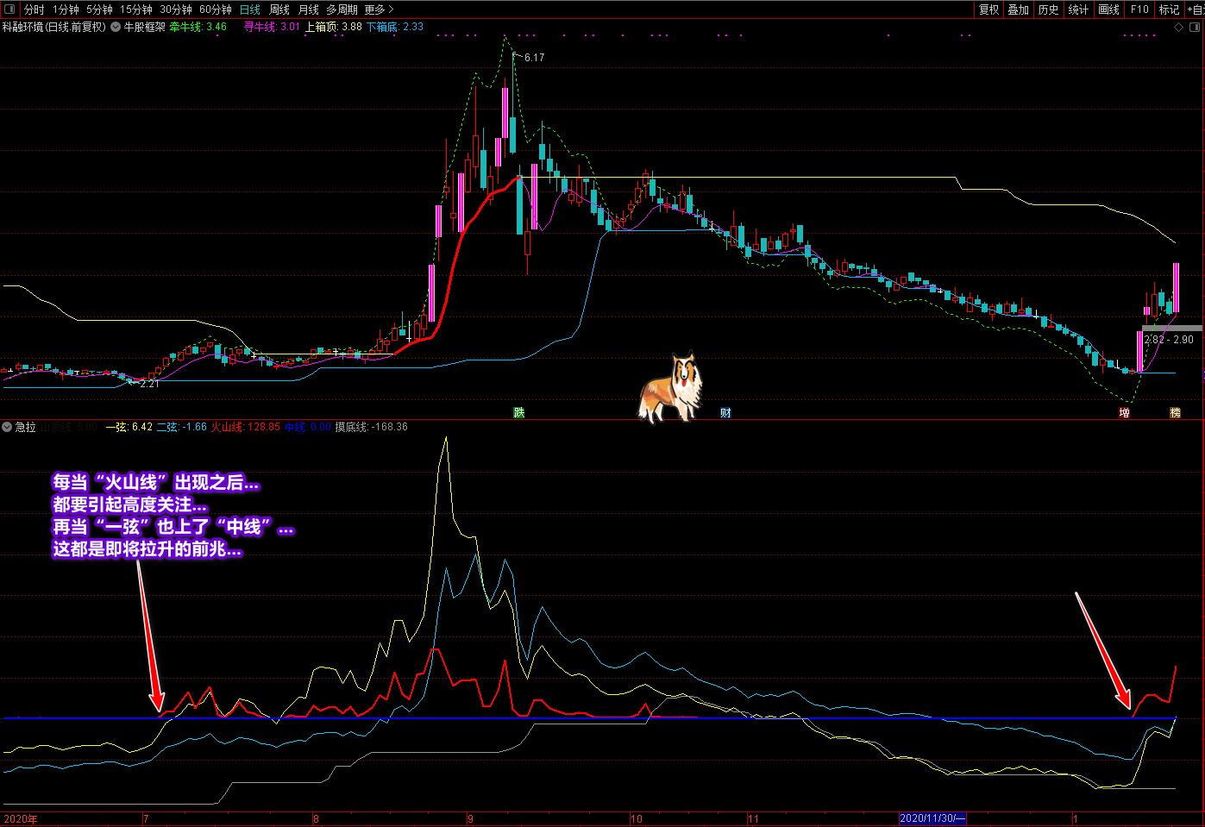1205x827 pixels.
Task: Click the green 跌 event marker
Action: [x=519, y=412]
